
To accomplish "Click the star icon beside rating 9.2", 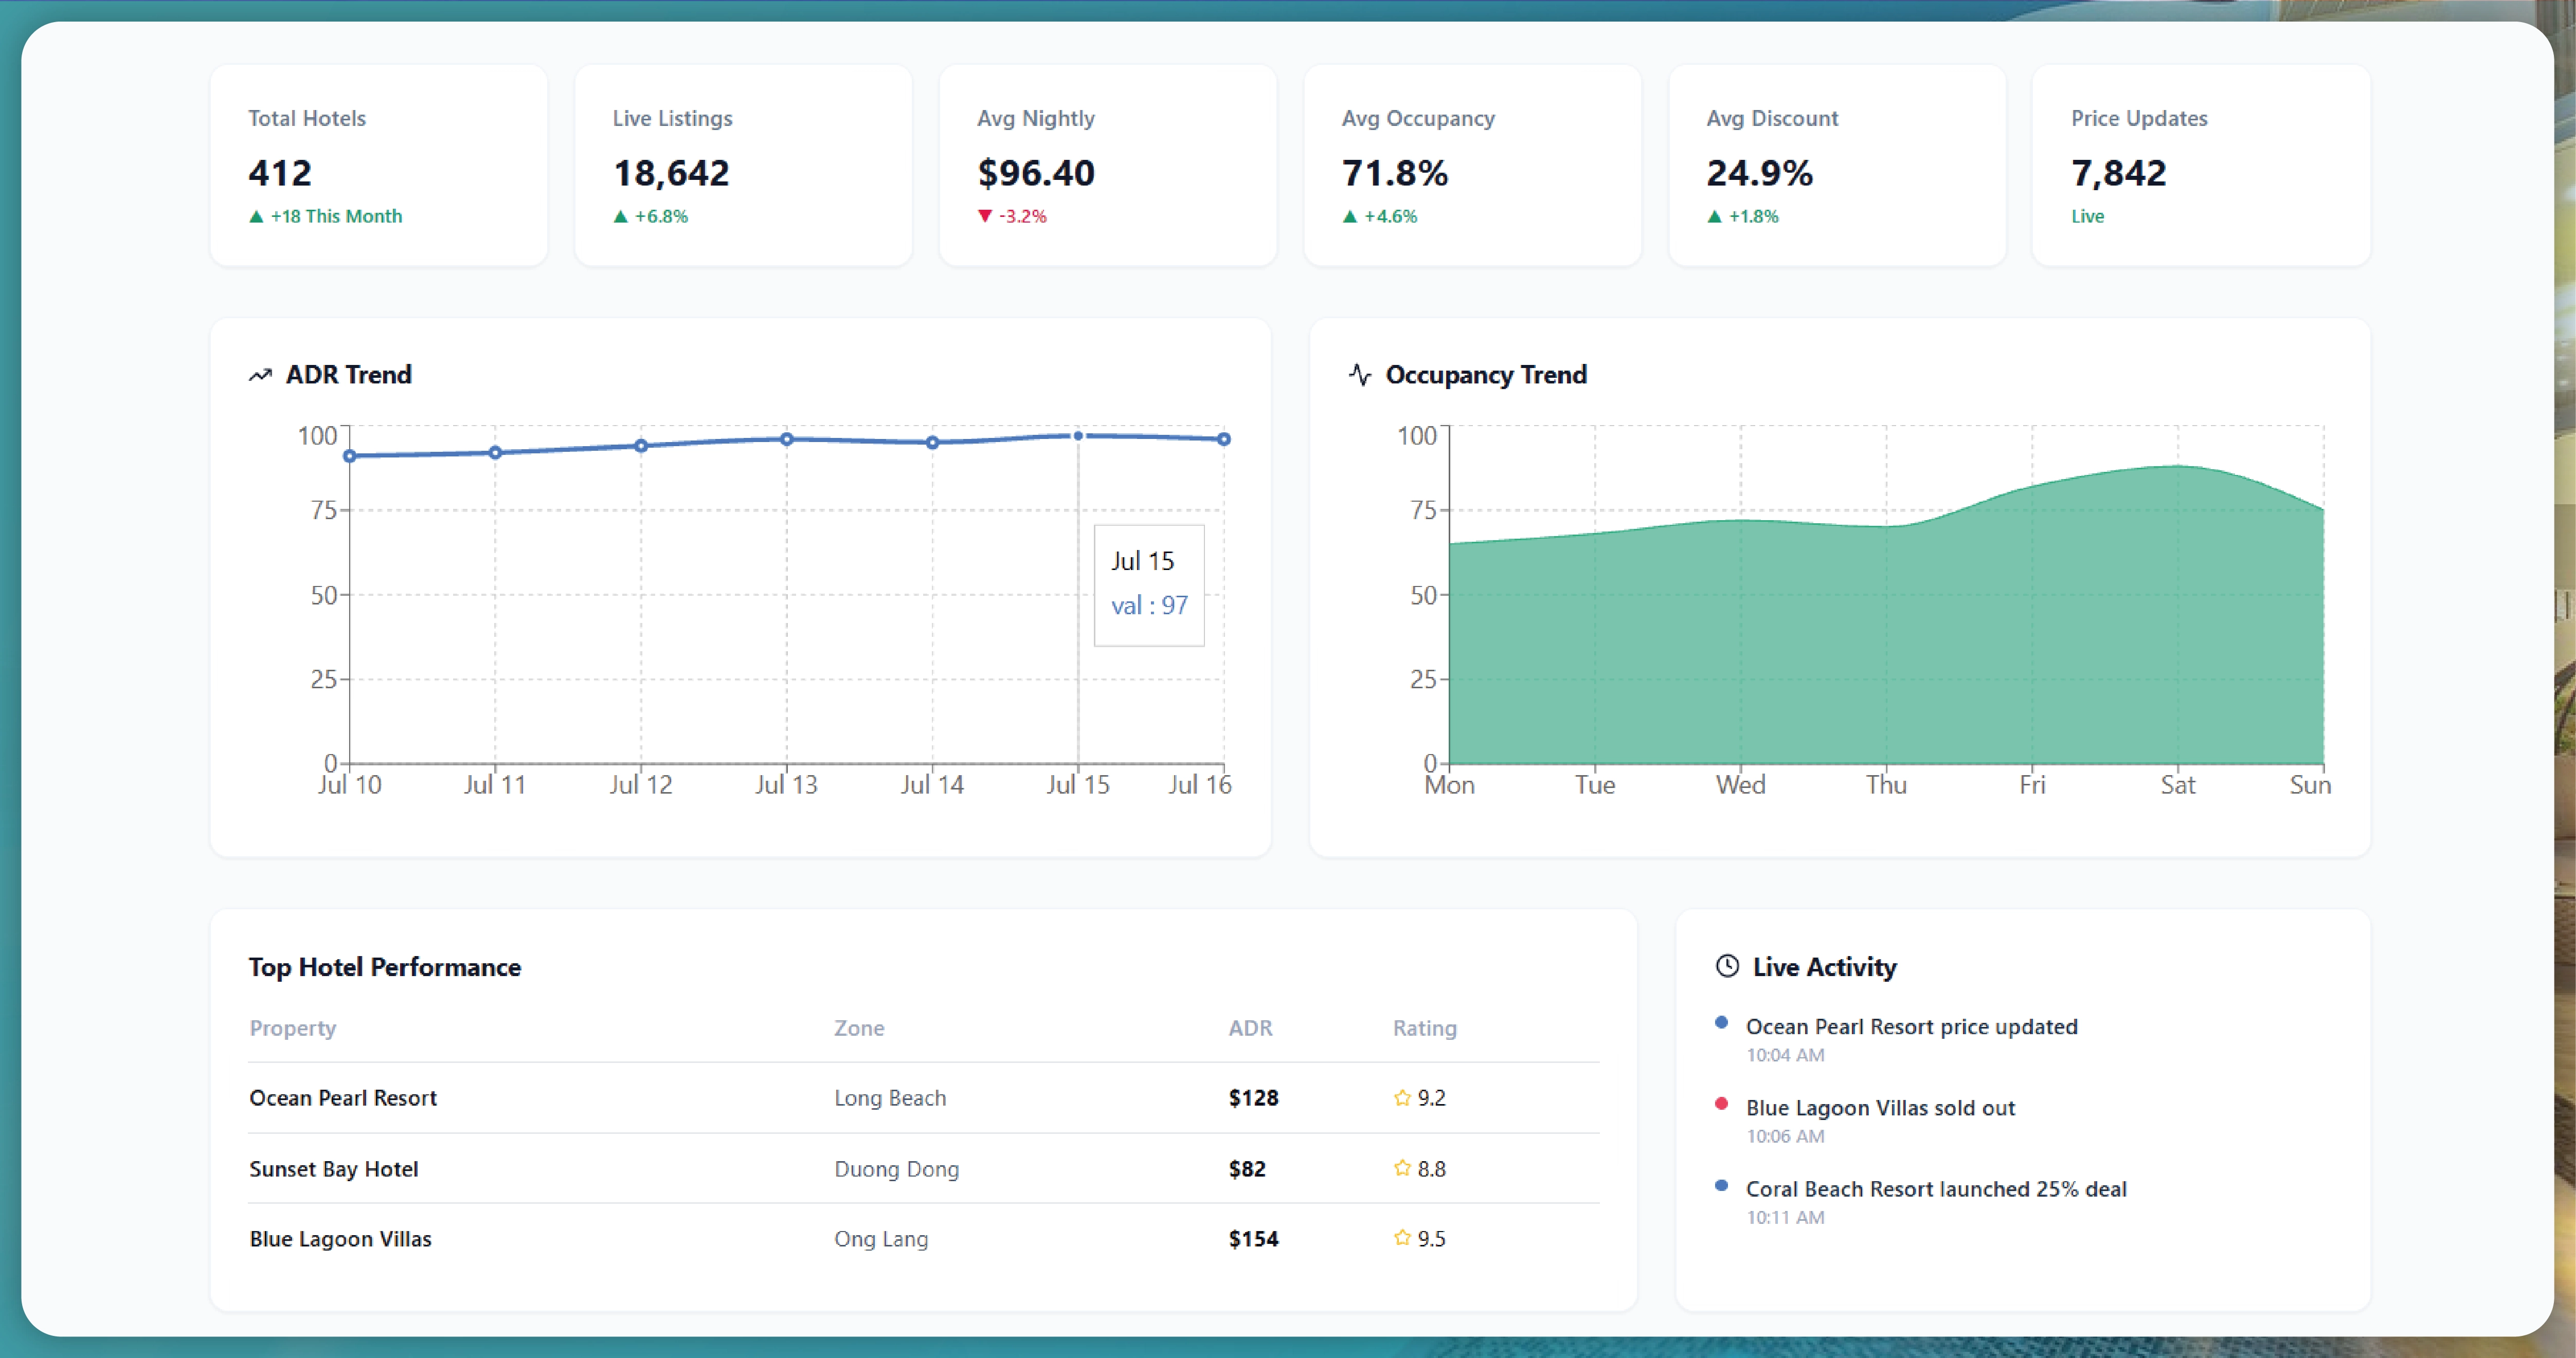I will point(1402,1097).
